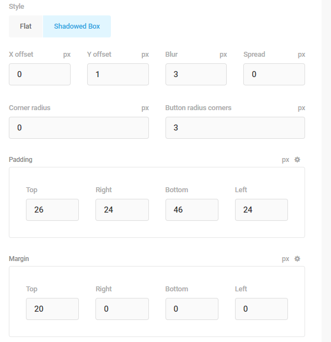
Task: Edit the Padding Top value
Action: point(52,210)
